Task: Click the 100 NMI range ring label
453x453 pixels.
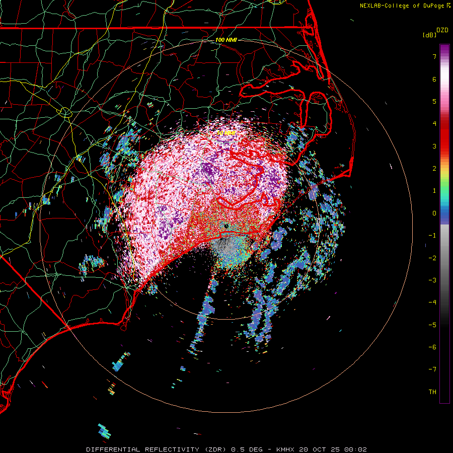Action: 226,40
